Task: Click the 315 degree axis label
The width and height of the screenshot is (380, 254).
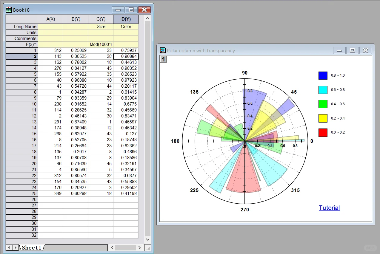Action: tap(296, 190)
